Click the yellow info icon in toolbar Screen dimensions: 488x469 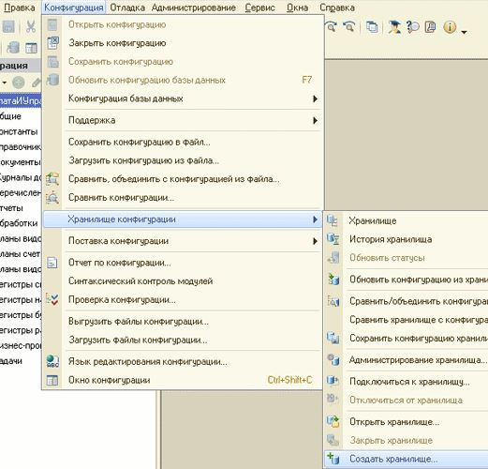pos(450,27)
